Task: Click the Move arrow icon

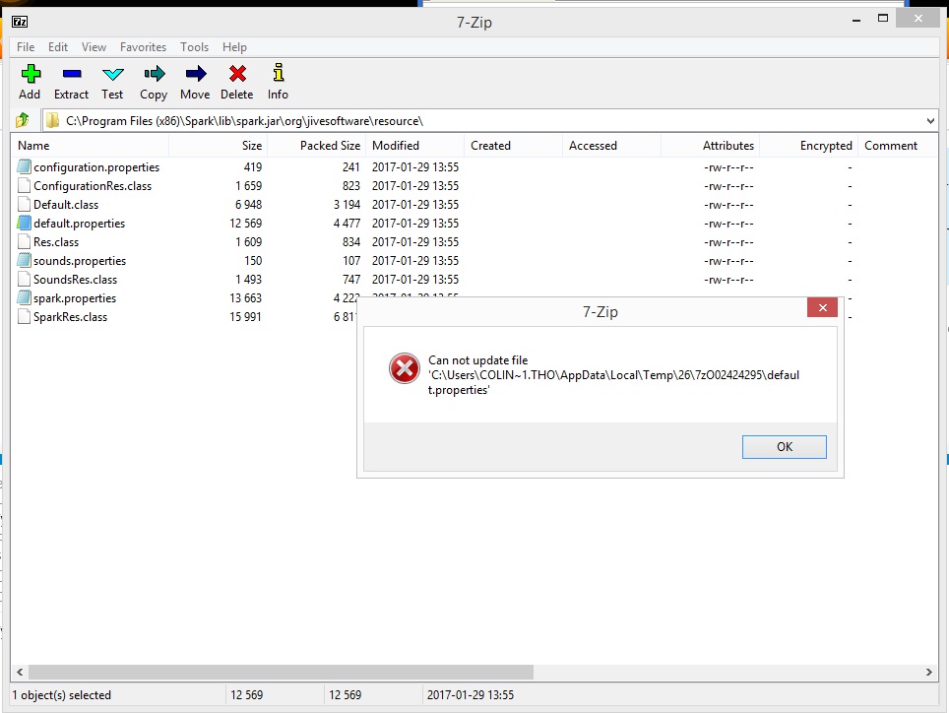Action: [195, 74]
